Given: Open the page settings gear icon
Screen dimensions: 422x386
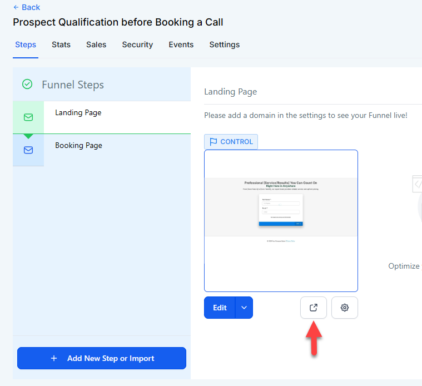Looking at the screenshot, I should [345, 308].
